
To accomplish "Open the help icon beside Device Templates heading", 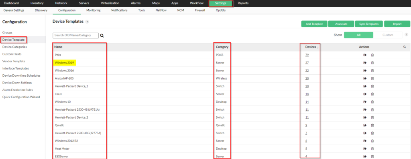I will [x=87, y=22].
